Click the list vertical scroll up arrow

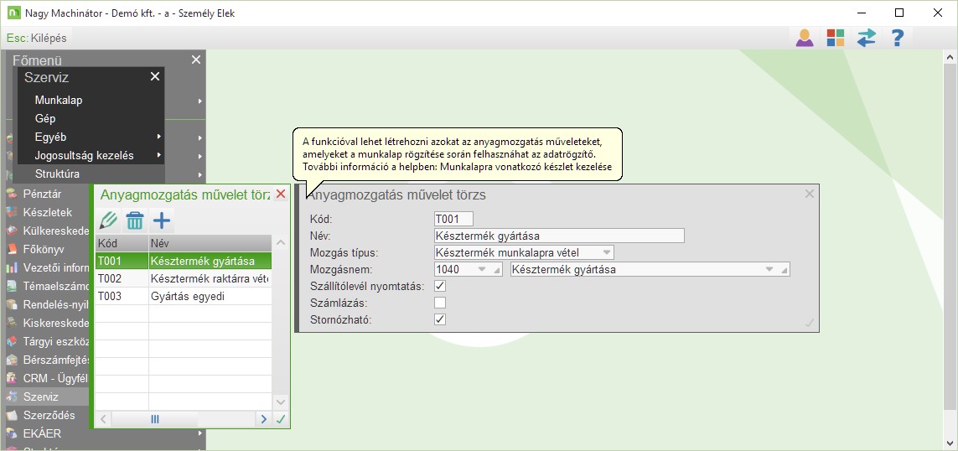click(281, 243)
